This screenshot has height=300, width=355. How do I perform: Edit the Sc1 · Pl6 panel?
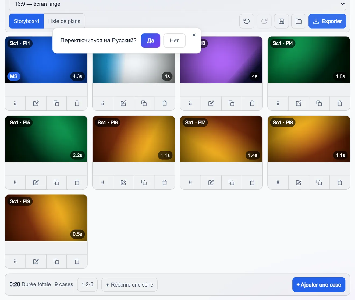[123, 183]
